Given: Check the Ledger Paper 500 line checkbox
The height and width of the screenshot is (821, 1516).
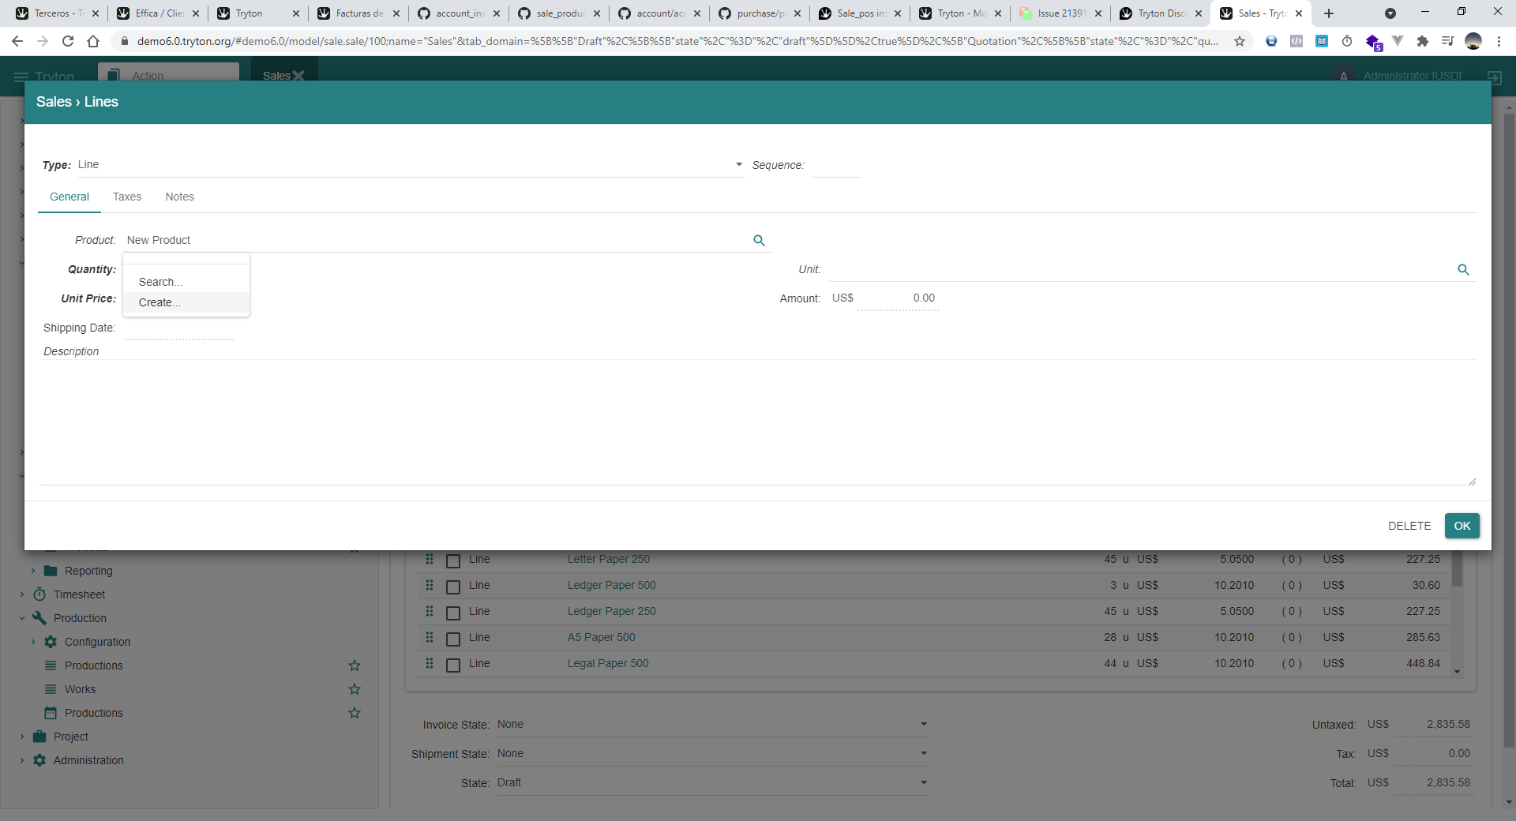Looking at the screenshot, I should click(453, 587).
